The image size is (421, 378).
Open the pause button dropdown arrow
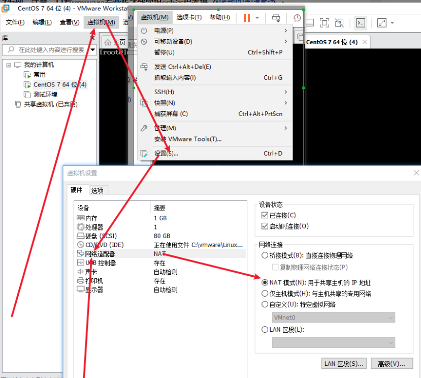[x=257, y=18]
